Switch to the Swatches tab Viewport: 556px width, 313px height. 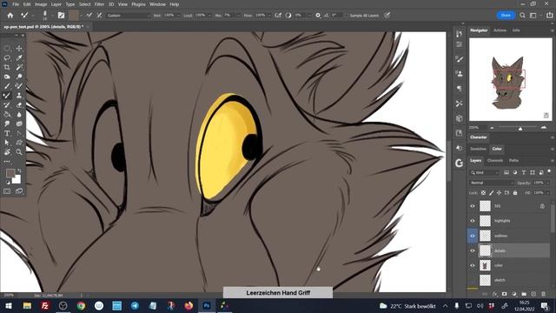click(x=478, y=149)
